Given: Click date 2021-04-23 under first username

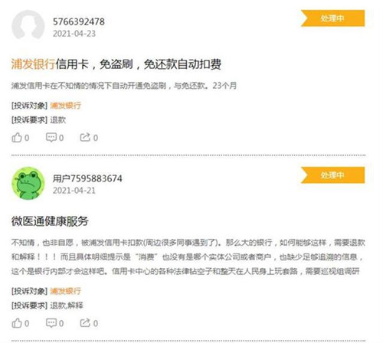Looking at the screenshot, I should point(74,34).
